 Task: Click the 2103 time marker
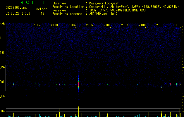[54, 25]
